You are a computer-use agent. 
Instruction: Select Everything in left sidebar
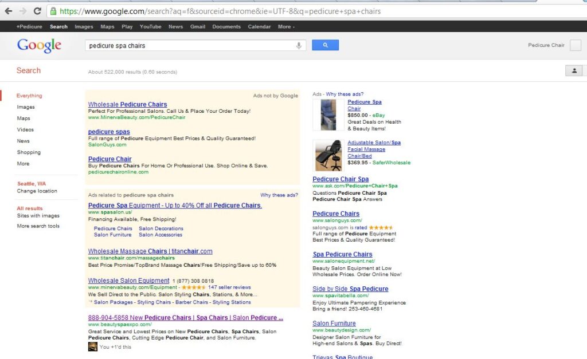[x=29, y=96]
